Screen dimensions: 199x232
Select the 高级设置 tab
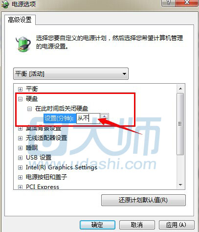(x=20, y=20)
